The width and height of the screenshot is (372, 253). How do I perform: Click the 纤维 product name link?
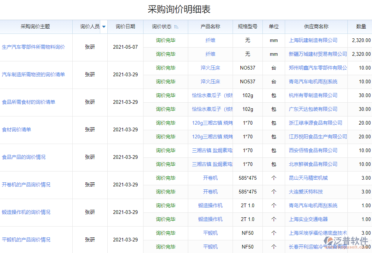pos(210,40)
